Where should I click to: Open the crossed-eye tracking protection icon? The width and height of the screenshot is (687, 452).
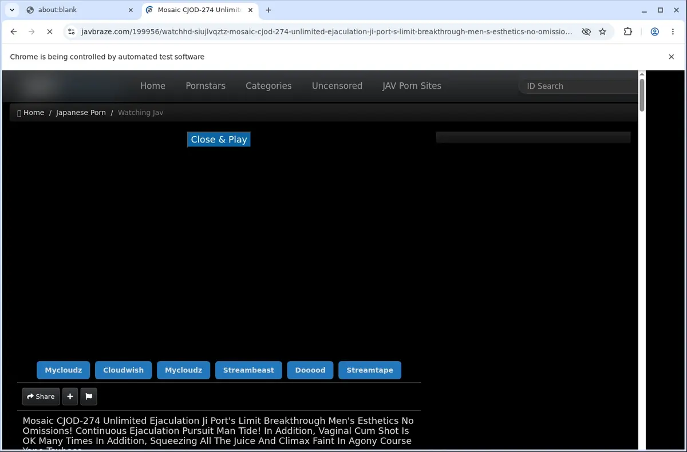pos(586,32)
